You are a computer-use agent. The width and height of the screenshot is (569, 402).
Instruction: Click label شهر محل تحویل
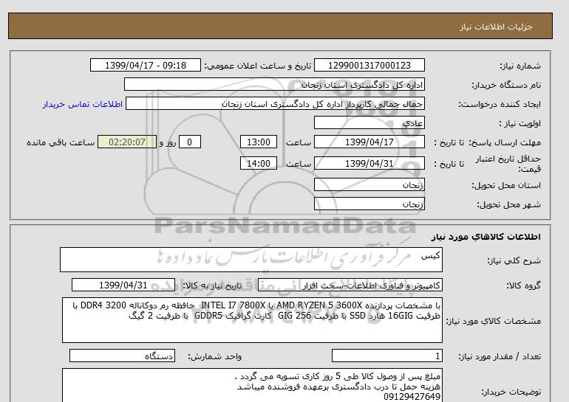point(508,204)
